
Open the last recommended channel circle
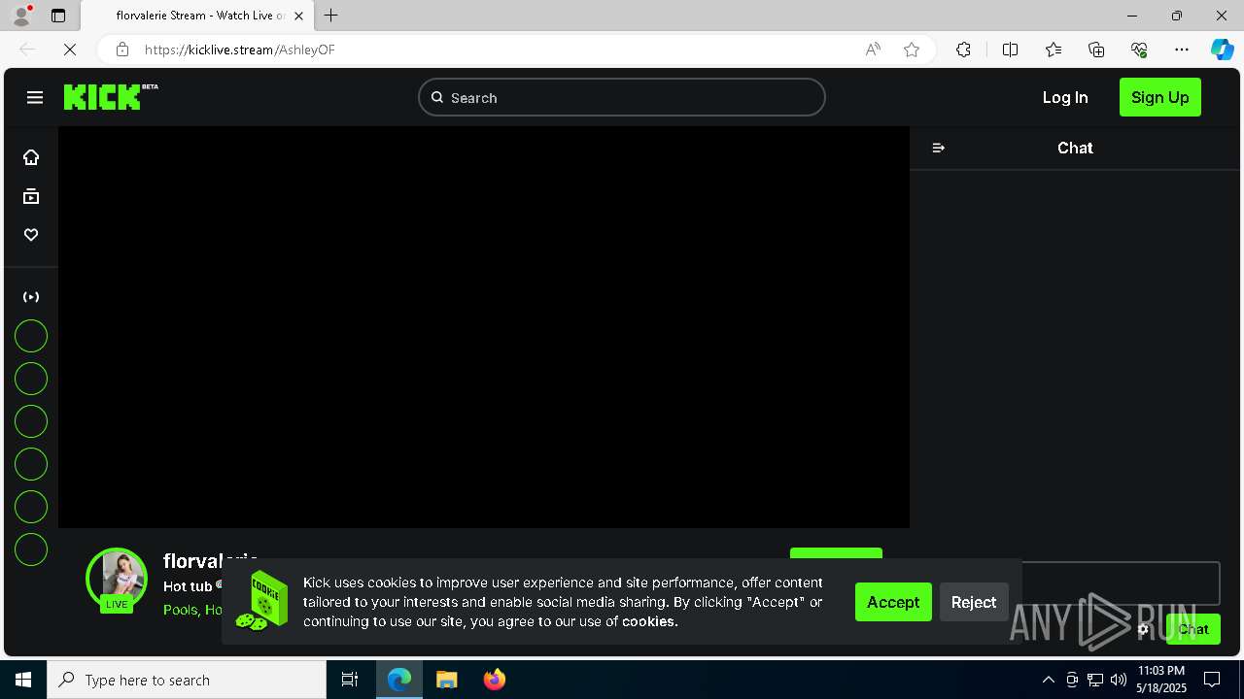tap(31, 549)
